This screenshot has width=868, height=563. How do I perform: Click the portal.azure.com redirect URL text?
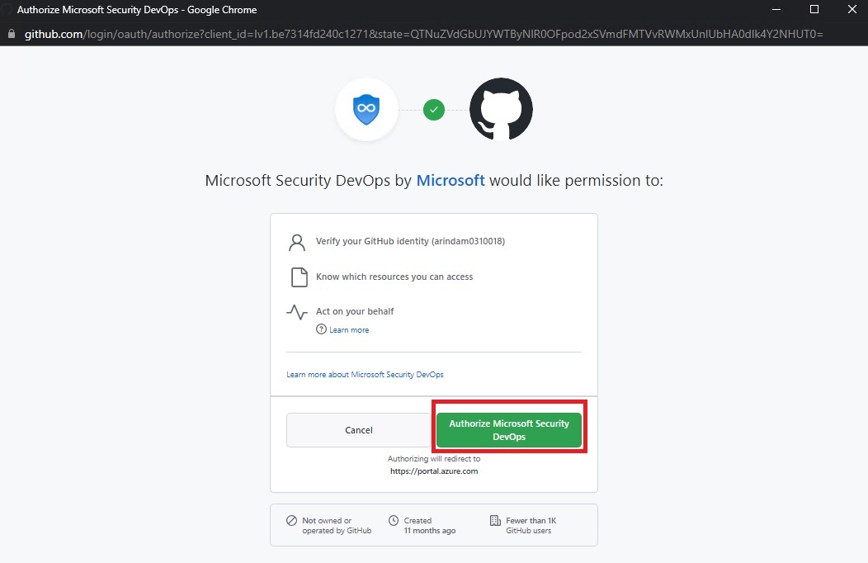click(x=434, y=471)
